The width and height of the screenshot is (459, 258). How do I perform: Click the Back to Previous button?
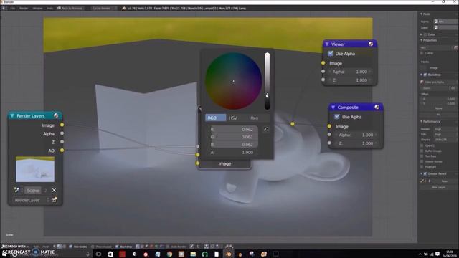coord(70,8)
